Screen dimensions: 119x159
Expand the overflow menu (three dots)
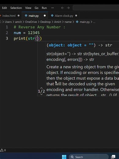tap(52, 8)
